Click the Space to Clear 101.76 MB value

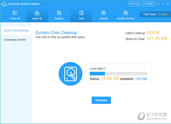coord(157,38)
